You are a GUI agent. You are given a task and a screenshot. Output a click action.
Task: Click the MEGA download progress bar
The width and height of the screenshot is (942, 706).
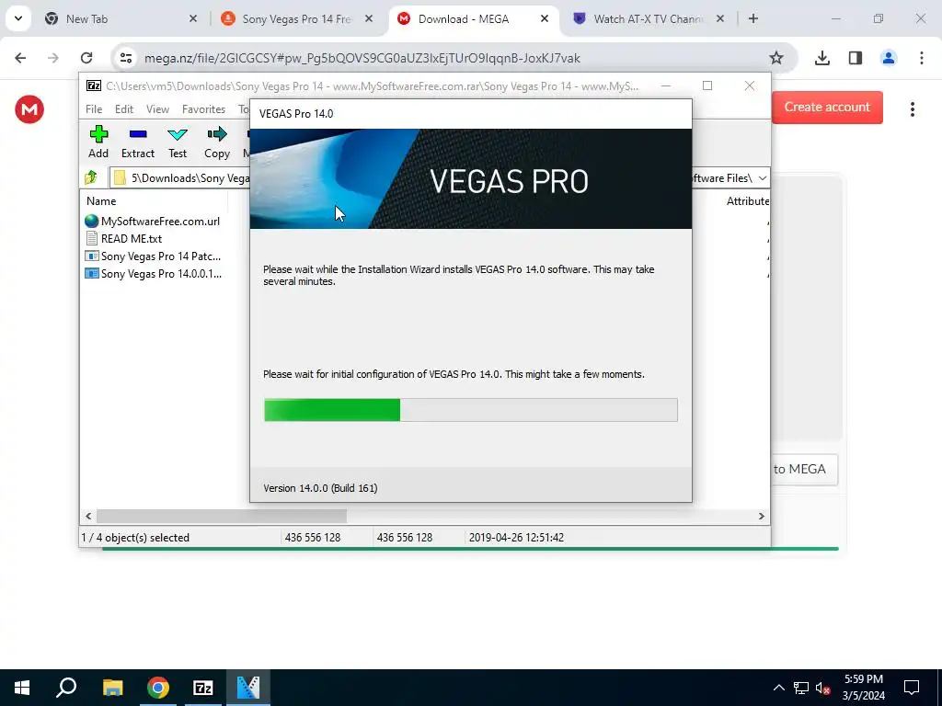click(x=470, y=549)
